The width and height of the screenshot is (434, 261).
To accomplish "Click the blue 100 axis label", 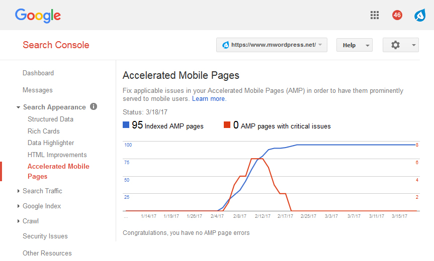I will tap(128, 145).
